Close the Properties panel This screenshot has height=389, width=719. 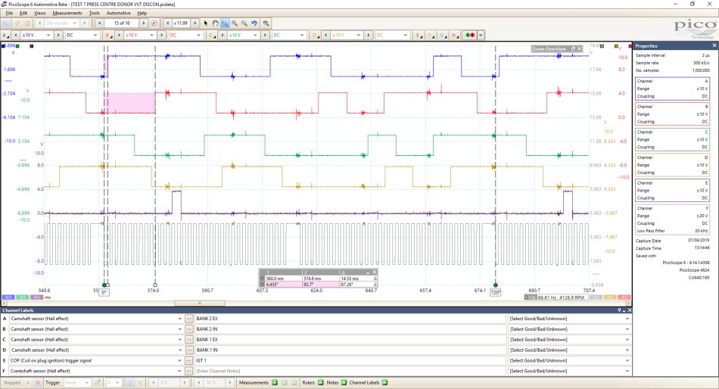(x=714, y=46)
